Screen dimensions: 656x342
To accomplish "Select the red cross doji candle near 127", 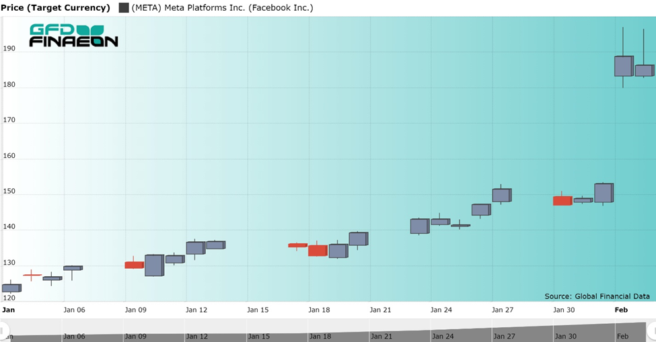I will point(32,275).
